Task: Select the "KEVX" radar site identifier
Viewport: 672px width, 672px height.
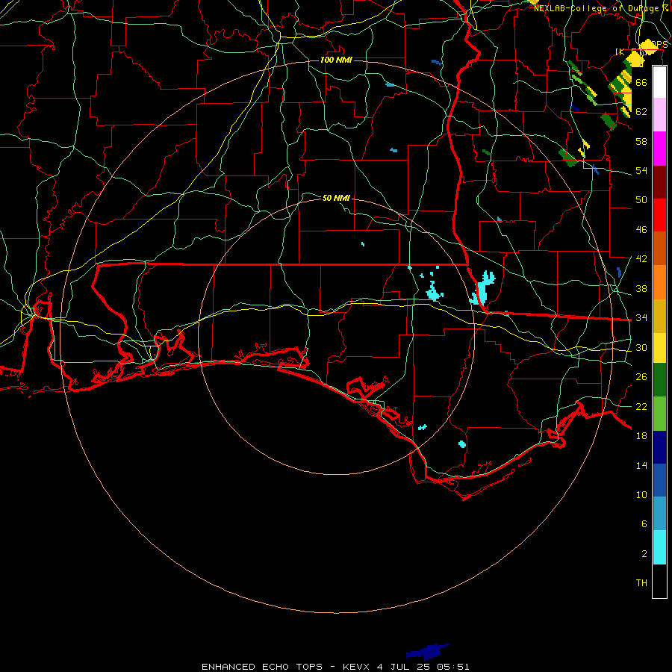Action: coord(355,667)
